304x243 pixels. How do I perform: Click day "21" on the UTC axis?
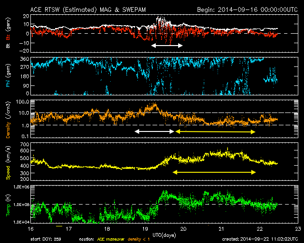tap(221, 229)
